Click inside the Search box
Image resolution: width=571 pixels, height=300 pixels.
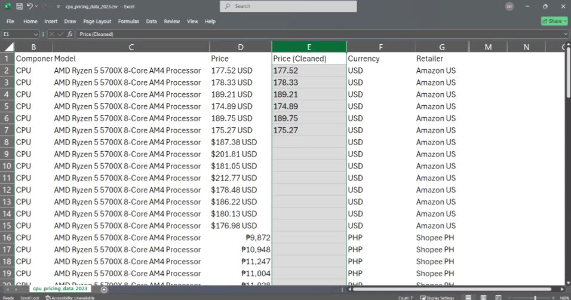click(288, 6)
